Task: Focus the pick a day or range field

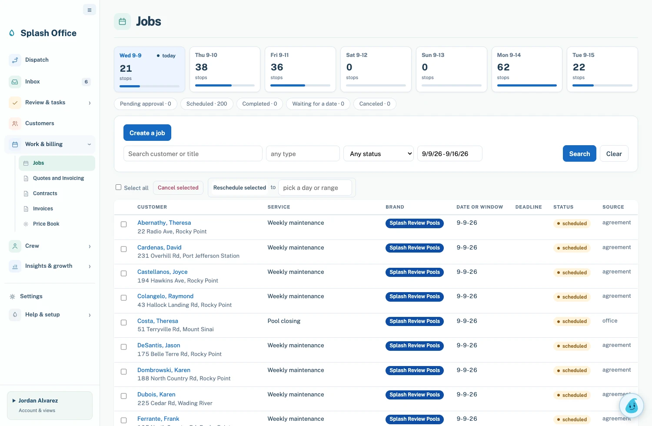Action: click(315, 188)
